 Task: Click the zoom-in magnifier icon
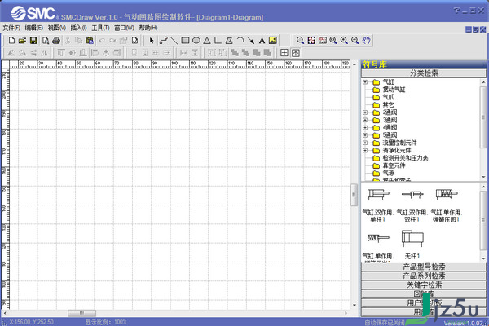(344, 40)
